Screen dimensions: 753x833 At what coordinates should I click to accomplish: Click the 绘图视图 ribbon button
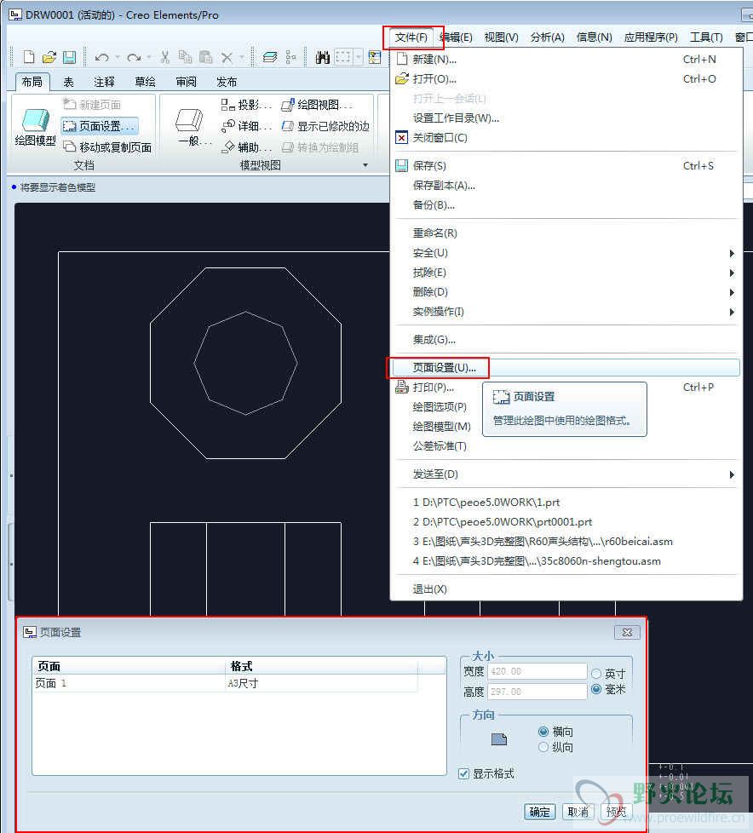317,105
